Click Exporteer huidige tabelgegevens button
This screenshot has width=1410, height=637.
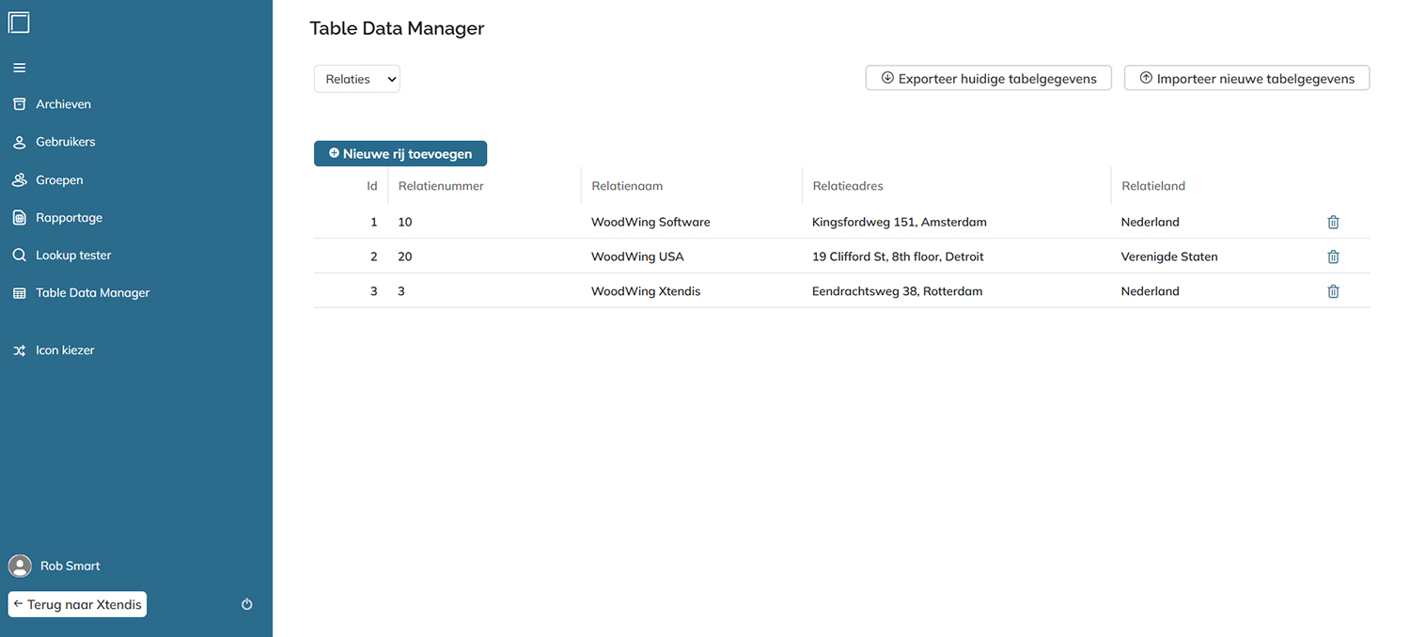(x=989, y=78)
